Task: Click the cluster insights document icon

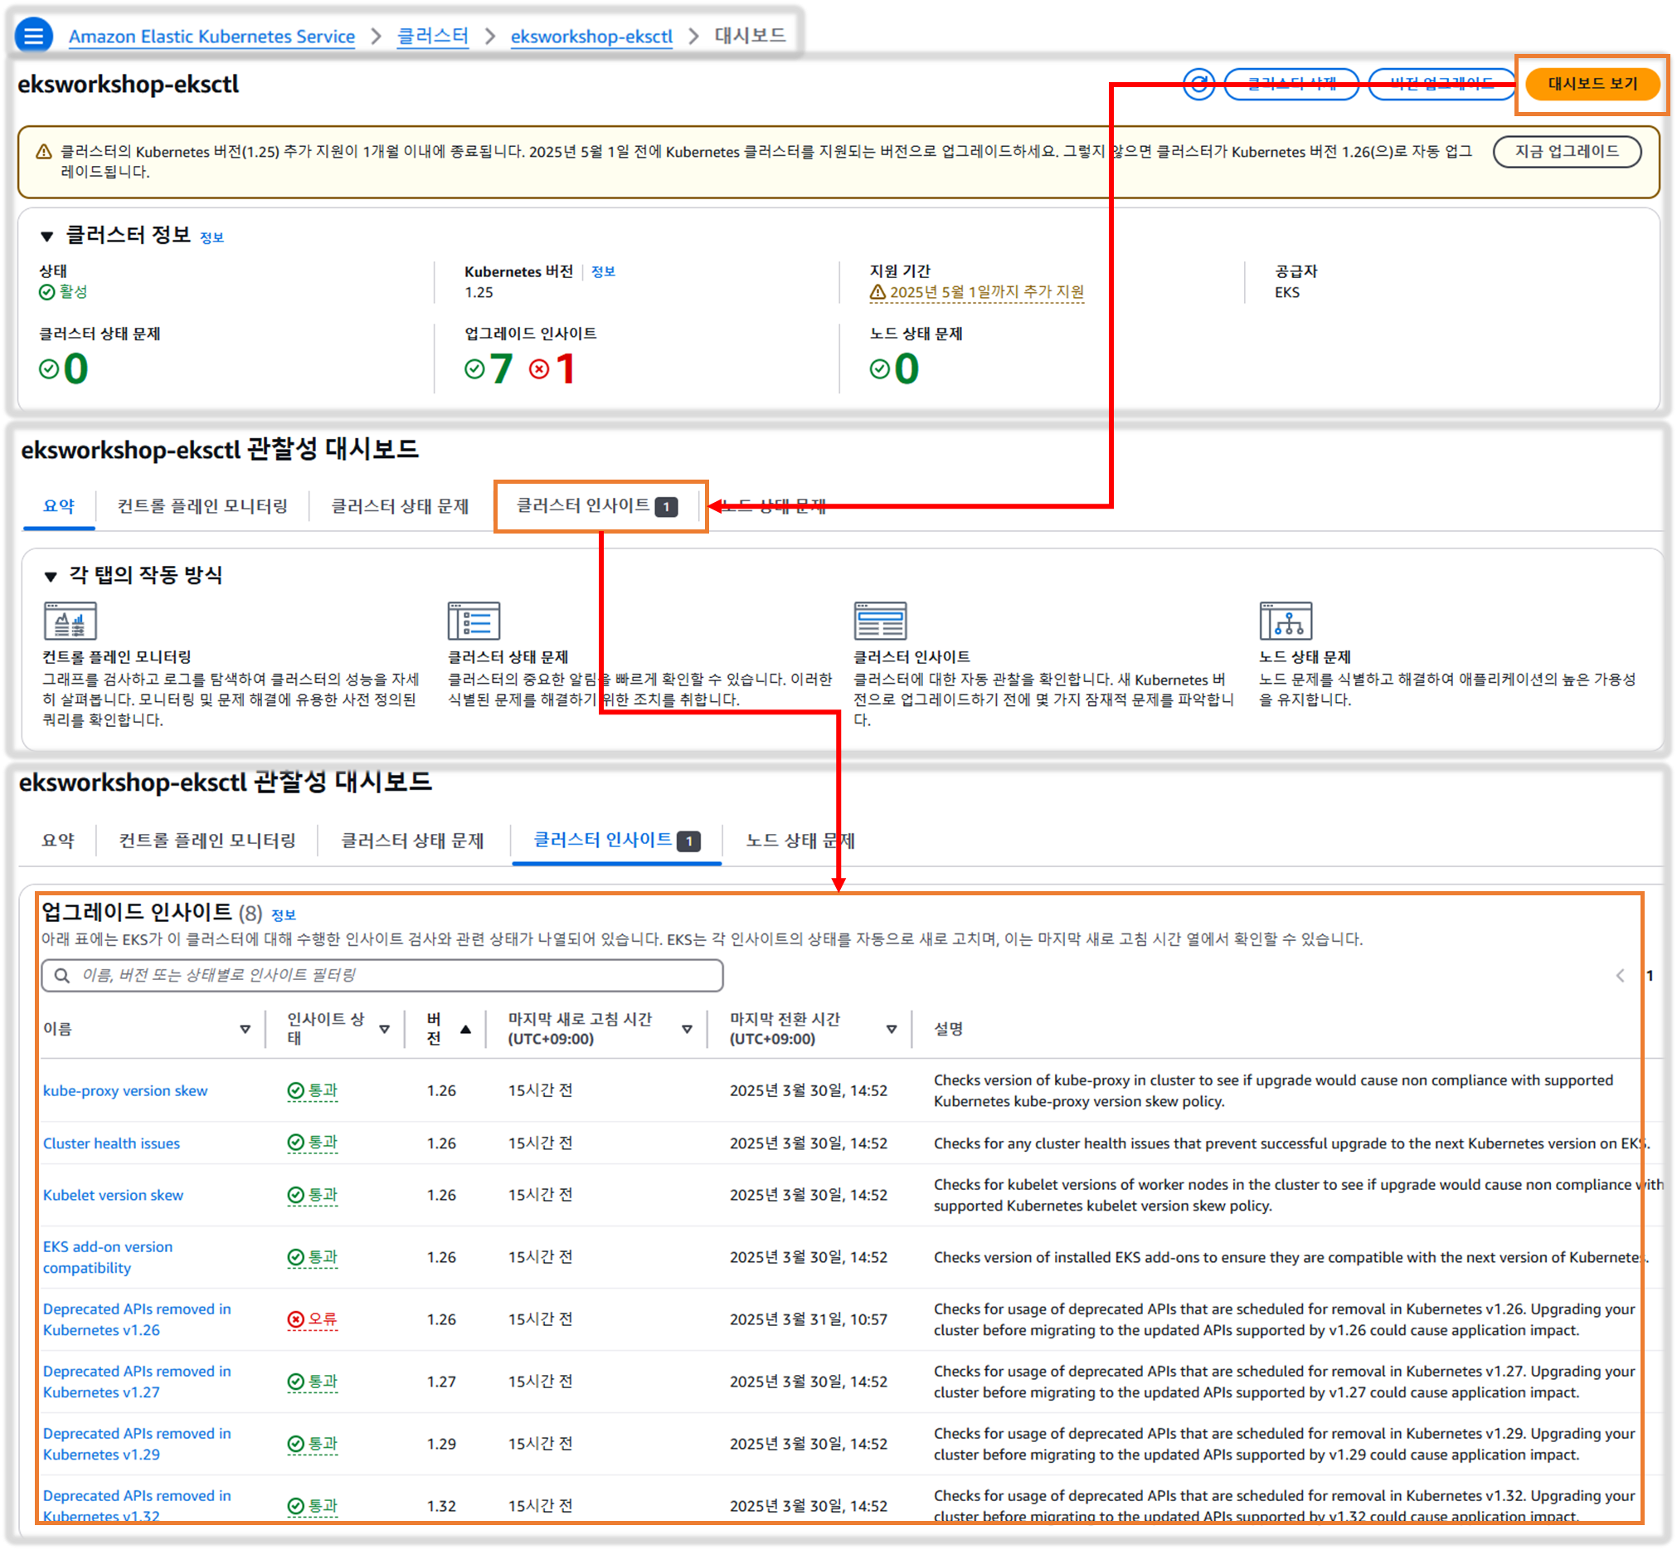Action: (880, 621)
